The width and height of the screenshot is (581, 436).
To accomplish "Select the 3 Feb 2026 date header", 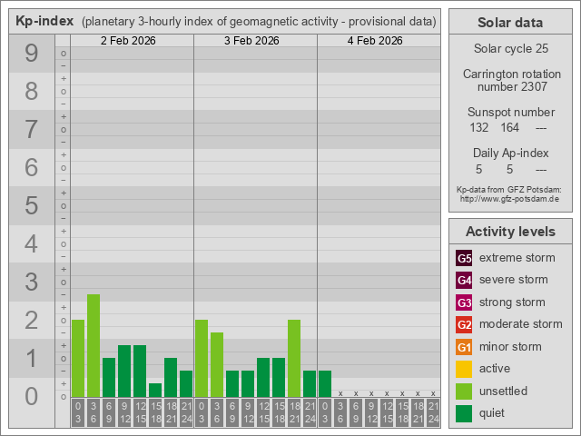I will pos(251,41).
